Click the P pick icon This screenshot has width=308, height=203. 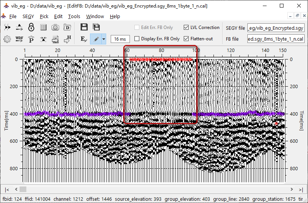pyautogui.click(x=31, y=39)
